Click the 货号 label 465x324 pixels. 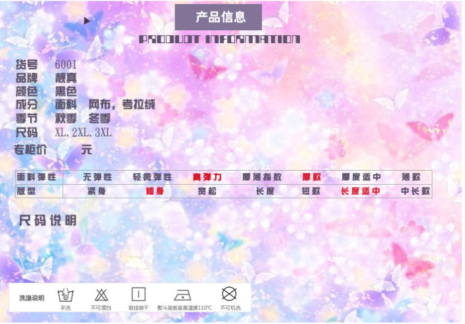pos(27,65)
